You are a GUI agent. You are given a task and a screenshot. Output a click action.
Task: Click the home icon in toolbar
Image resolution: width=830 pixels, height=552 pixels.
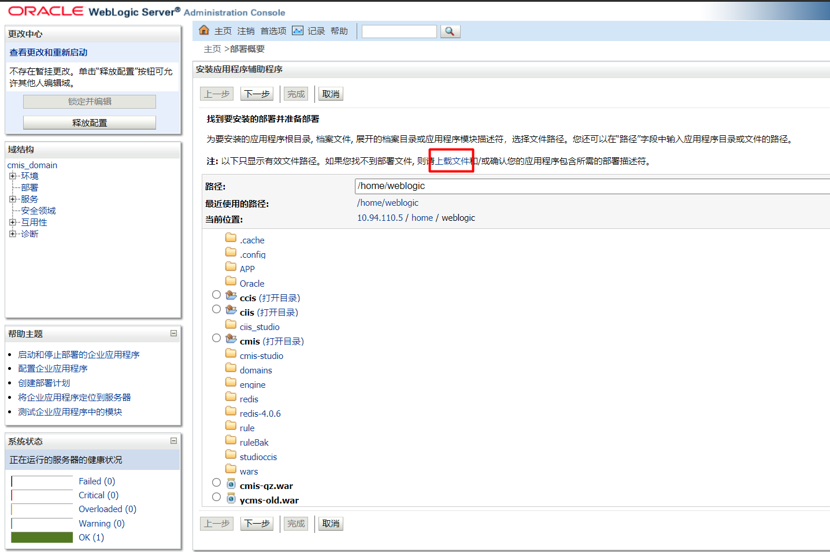(203, 30)
